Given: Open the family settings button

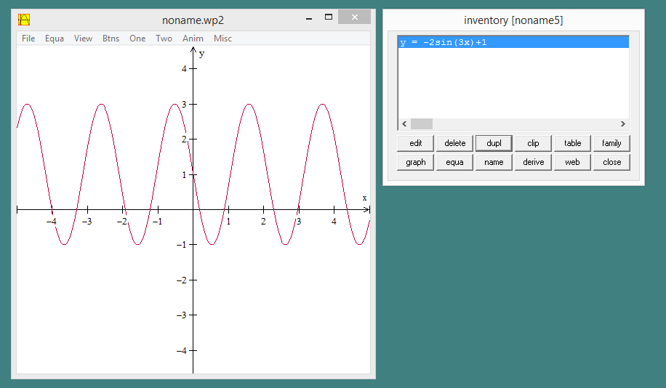Looking at the screenshot, I should tap(611, 143).
